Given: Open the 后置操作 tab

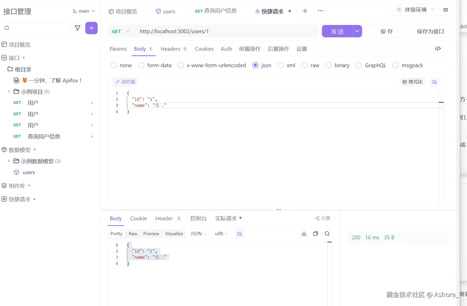Looking at the screenshot, I should pyautogui.click(x=278, y=49).
